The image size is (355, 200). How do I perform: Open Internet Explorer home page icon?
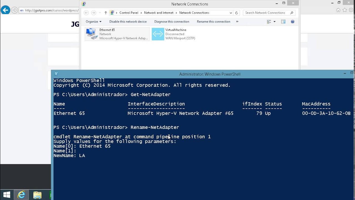338,10
